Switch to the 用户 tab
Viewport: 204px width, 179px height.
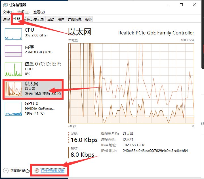(61, 19)
